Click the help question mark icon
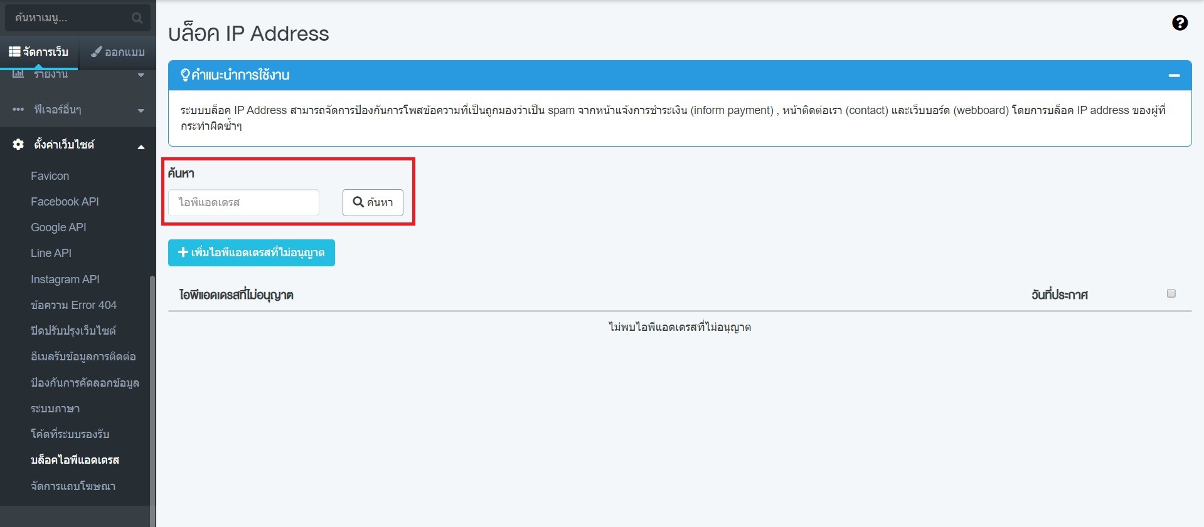The image size is (1204, 527). pyautogui.click(x=1180, y=23)
